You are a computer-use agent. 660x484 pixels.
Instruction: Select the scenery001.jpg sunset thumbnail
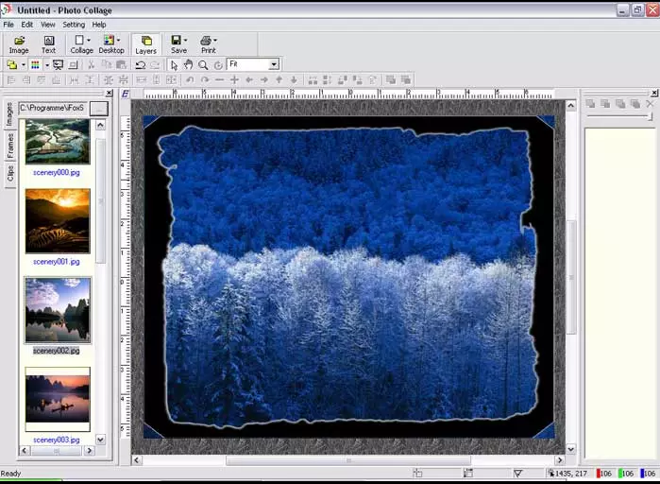coord(58,221)
